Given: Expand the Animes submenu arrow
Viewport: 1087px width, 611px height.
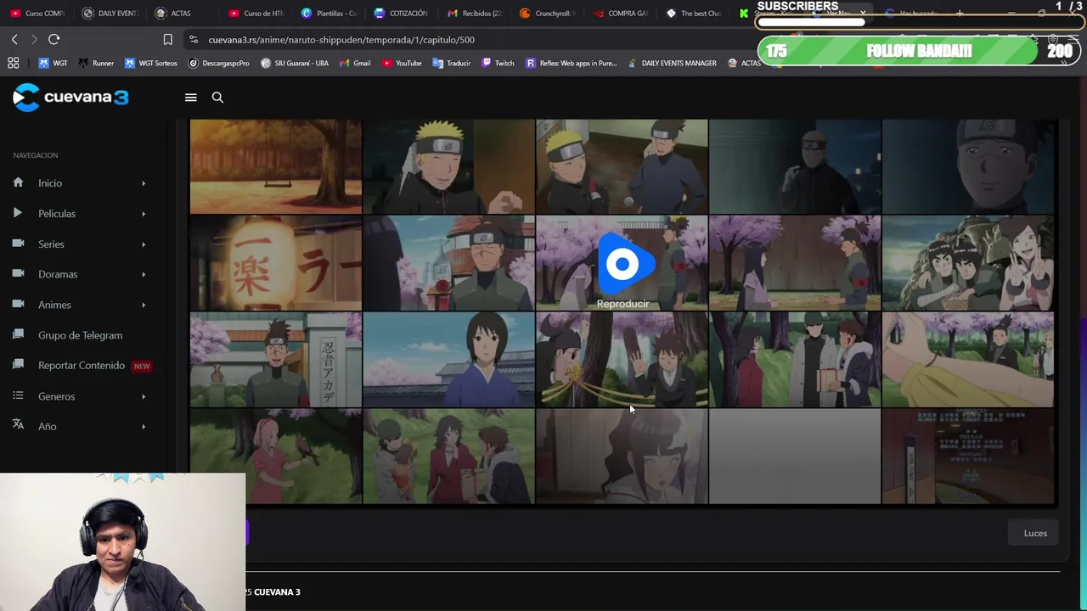Looking at the screenshot, I should tap(144, 305).
